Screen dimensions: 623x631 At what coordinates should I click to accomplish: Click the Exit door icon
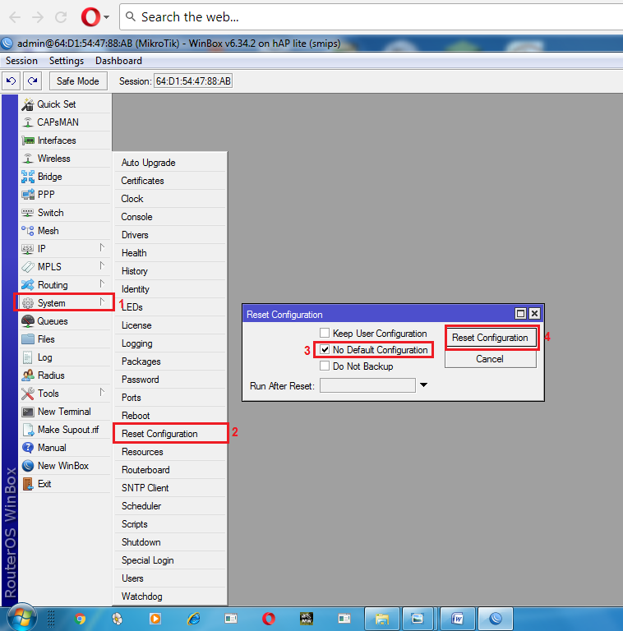pos(28,484)
